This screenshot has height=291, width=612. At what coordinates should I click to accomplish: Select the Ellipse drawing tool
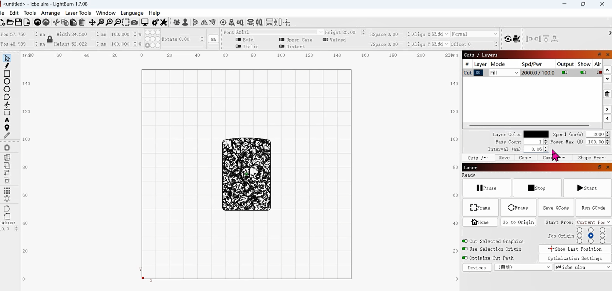point(7,81)
